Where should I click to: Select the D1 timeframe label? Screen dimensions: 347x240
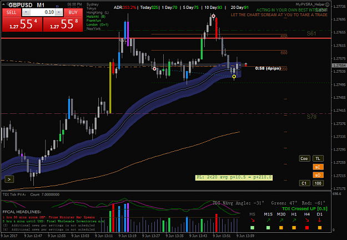point(320,214)
